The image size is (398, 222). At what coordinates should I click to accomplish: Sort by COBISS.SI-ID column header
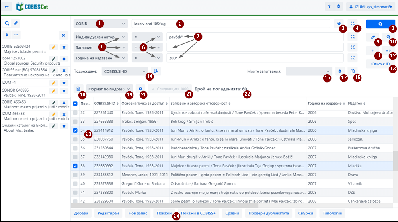(x=106, y=104)
